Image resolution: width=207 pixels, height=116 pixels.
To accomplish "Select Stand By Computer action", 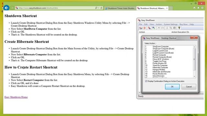I will tap(169, 65).
